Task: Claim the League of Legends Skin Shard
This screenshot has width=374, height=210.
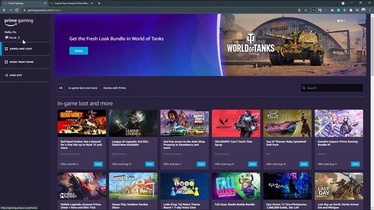Action: pyautogui.click(x=150, y=164)
